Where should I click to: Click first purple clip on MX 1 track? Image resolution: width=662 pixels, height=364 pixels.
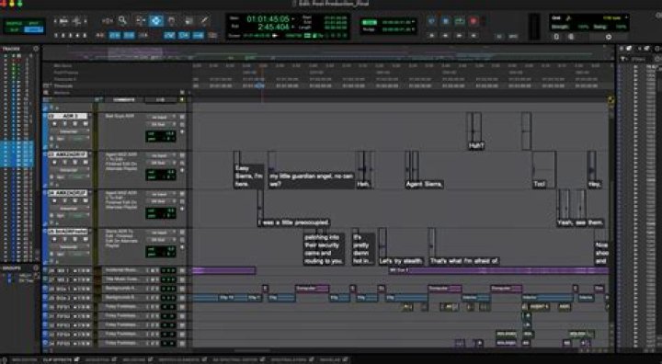click(223, 270)
